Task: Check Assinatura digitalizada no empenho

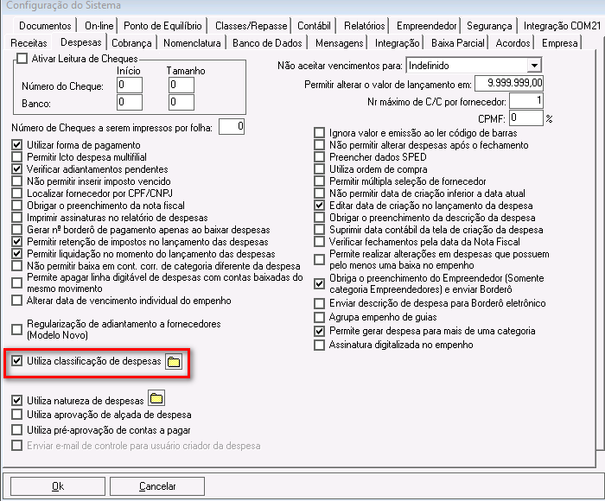Action: (320, 345)
